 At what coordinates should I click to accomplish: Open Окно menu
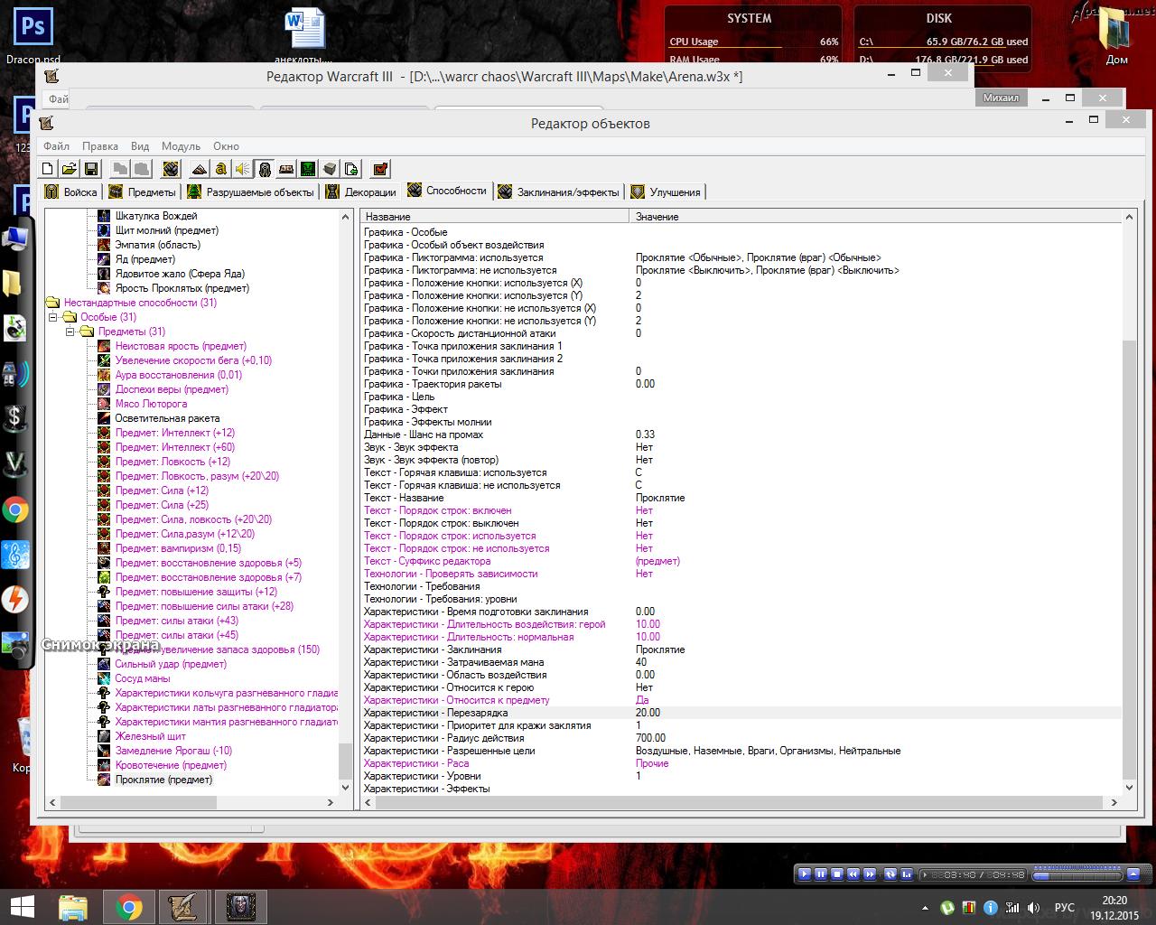coord(226,145)
